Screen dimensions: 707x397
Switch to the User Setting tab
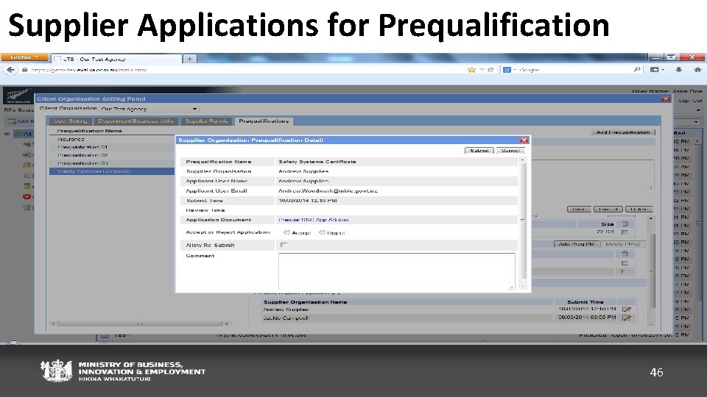click(x=70, y=121)
